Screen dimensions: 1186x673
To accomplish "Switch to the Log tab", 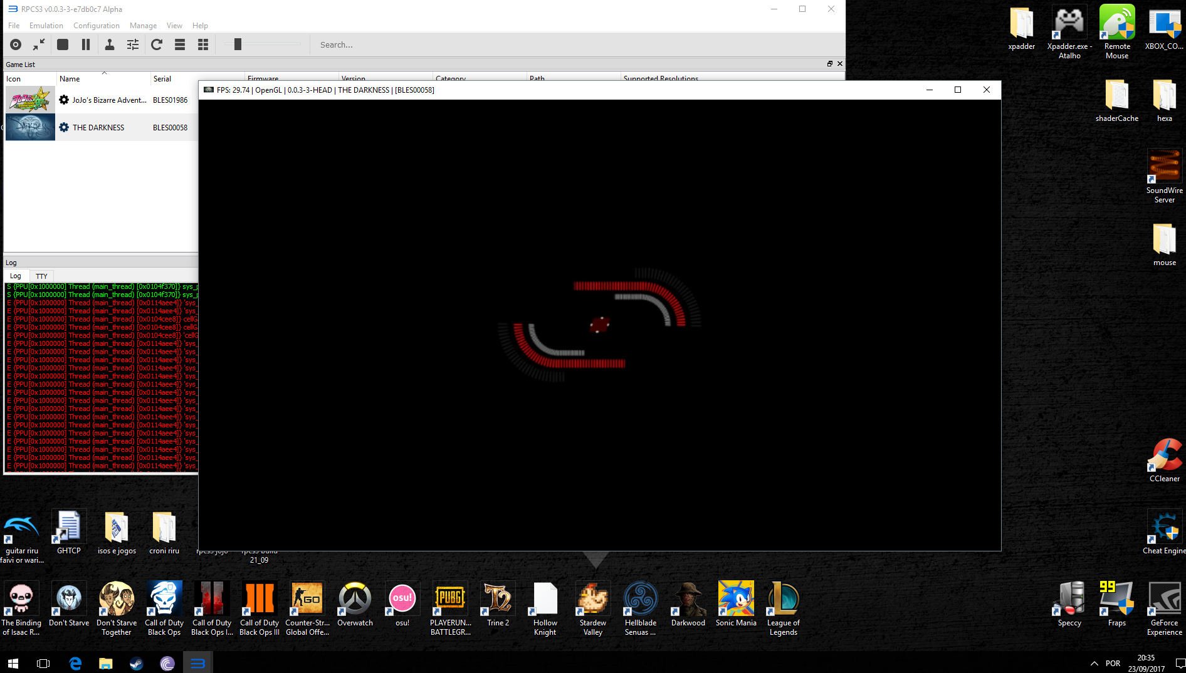I will point(16,276).
